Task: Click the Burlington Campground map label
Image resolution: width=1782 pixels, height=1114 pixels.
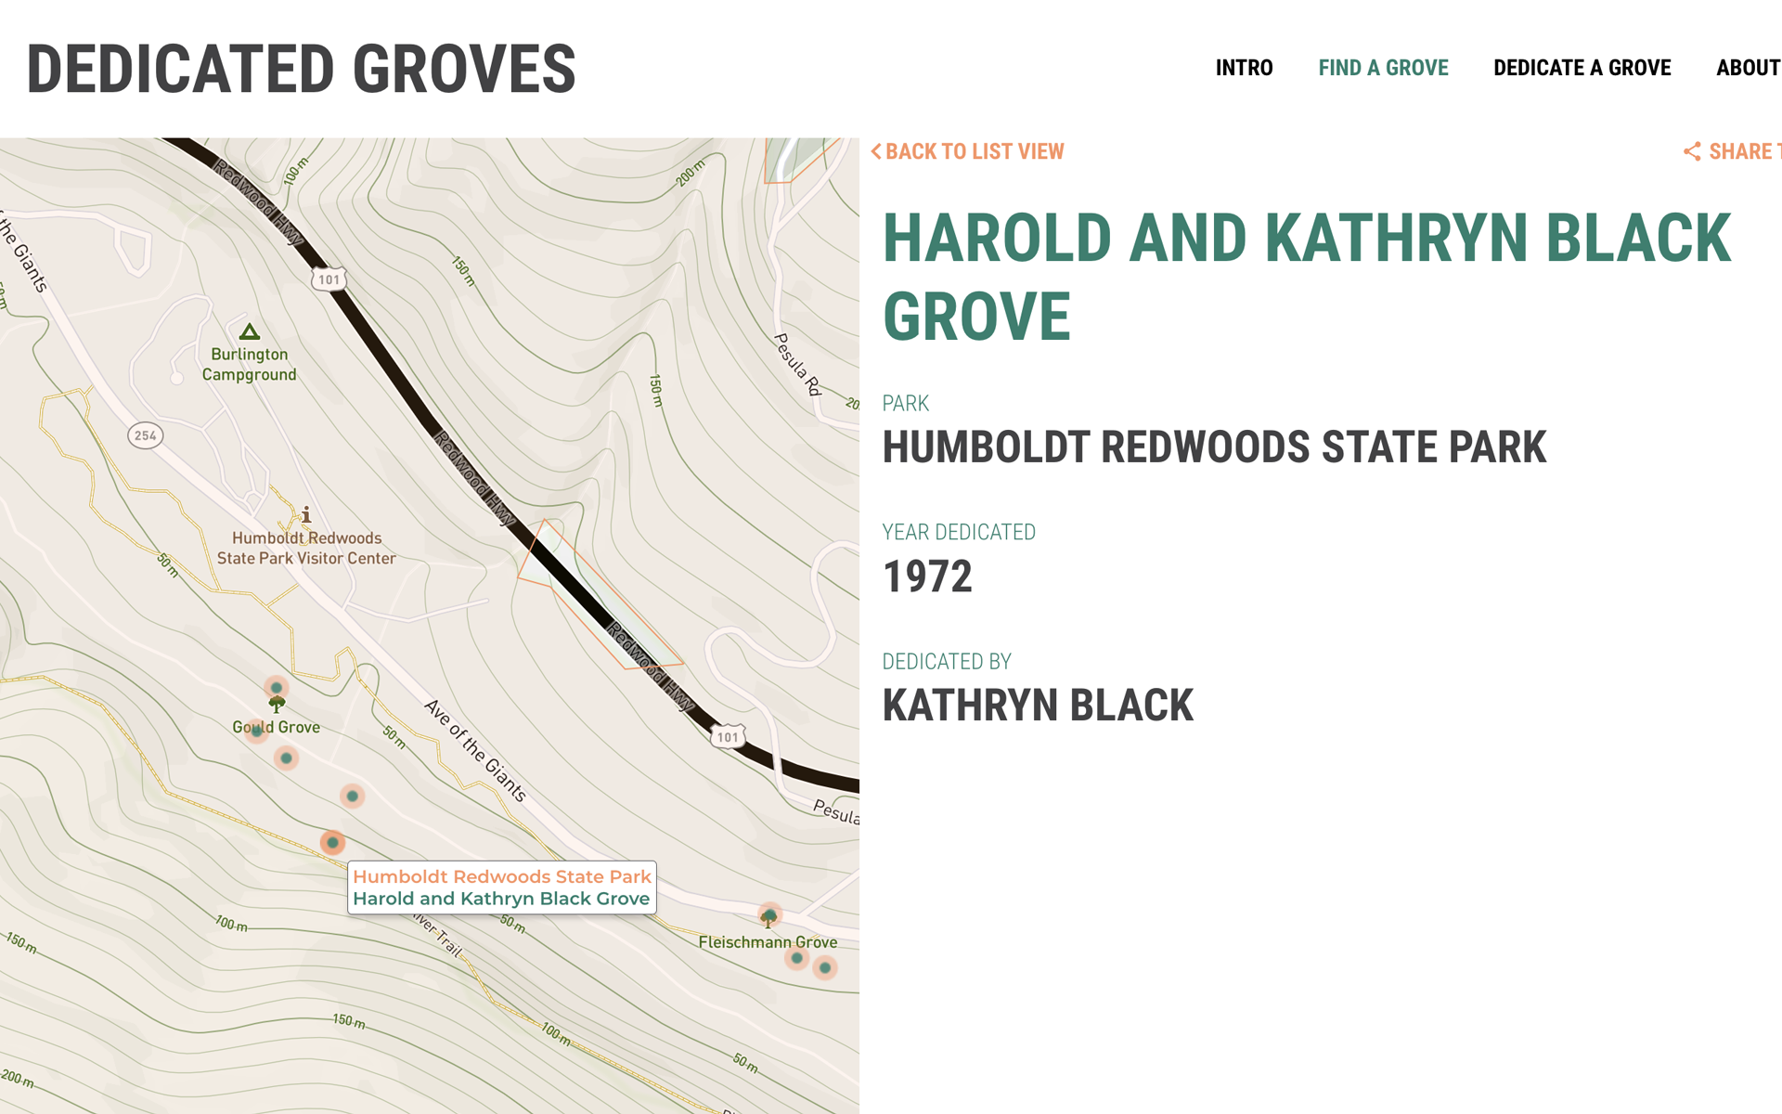Action: pos(250,364)
